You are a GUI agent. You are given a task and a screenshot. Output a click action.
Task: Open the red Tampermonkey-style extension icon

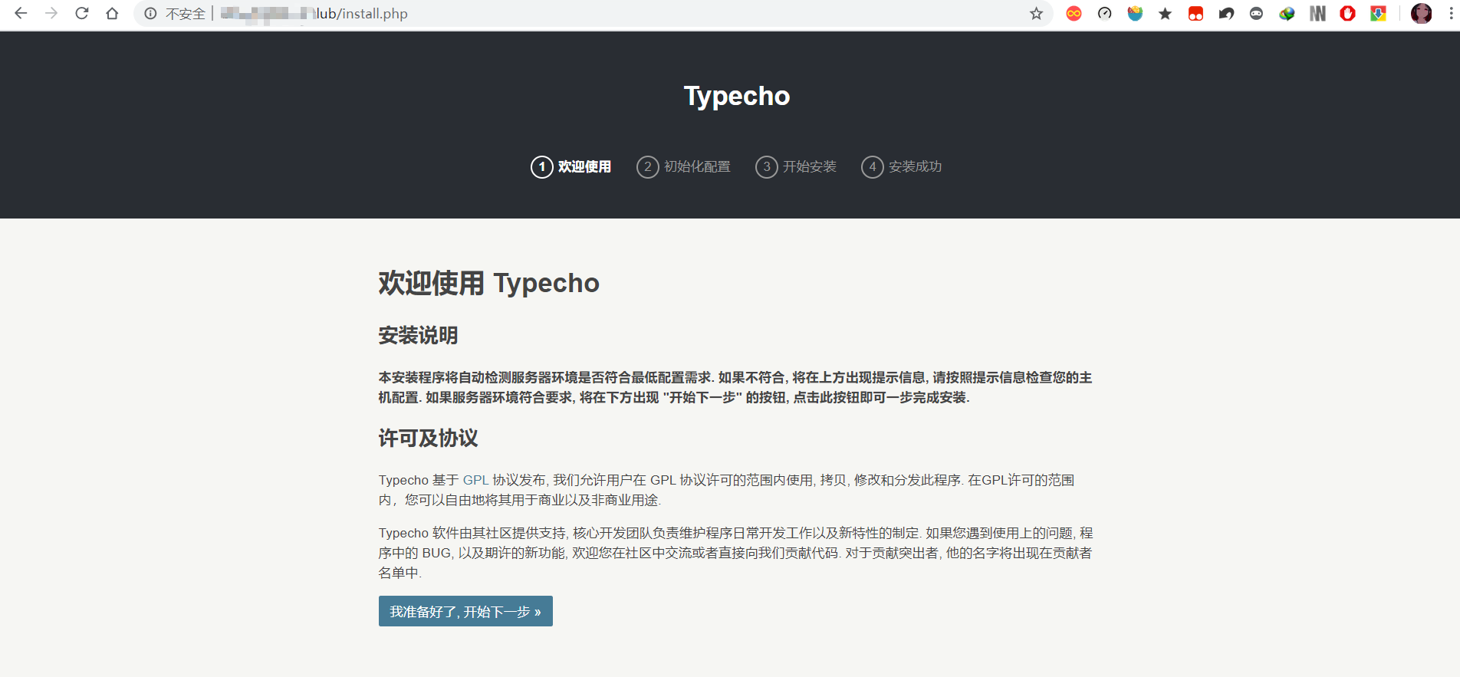click(1195, 13)
